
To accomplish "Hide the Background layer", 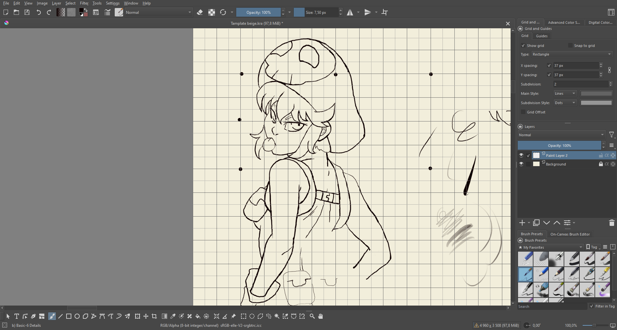I will click(x=521, y=164).
